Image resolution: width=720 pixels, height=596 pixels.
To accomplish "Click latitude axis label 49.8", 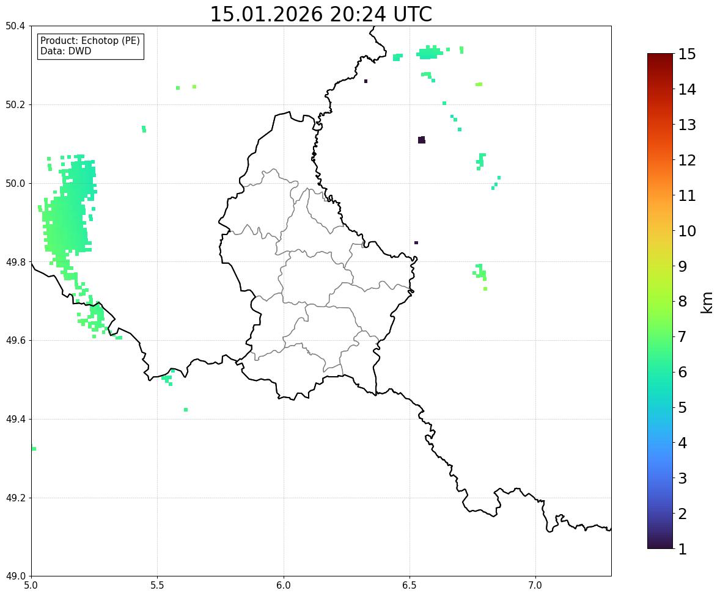I will (15, 262).
